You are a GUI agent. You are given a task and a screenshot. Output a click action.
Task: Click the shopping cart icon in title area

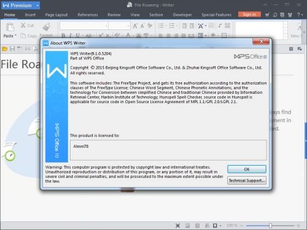pyautogui.click(x=267, y=15)
